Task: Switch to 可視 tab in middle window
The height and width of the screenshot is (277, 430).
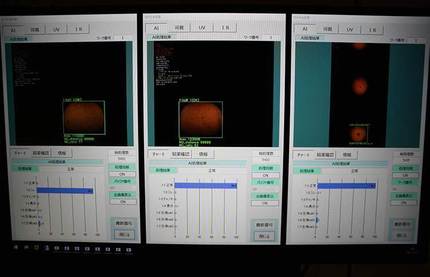Action: tap(179, 28)
